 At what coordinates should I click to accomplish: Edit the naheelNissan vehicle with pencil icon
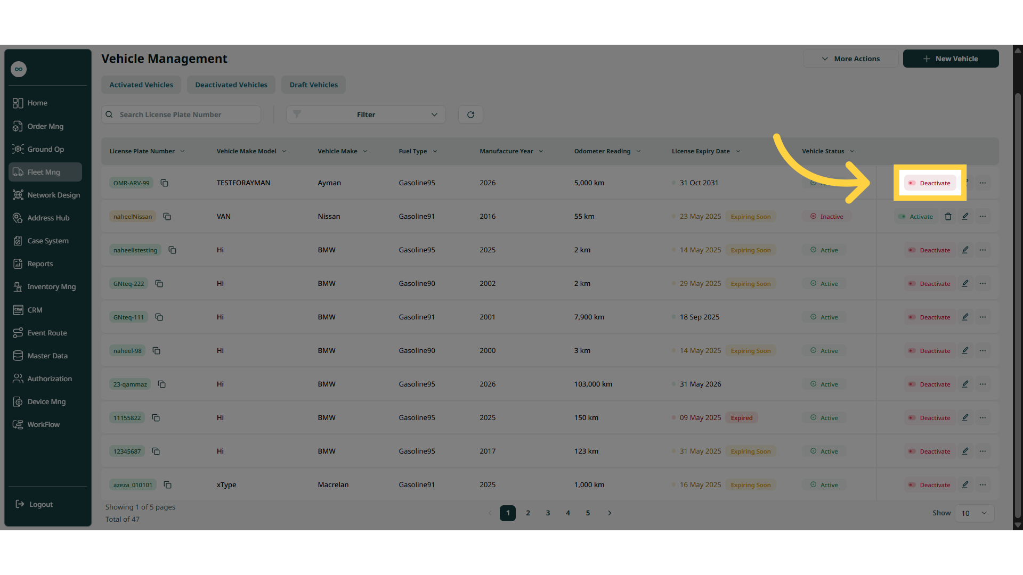(965, 216)
